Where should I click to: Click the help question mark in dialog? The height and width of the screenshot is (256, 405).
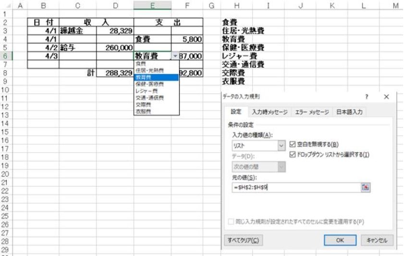367,97
